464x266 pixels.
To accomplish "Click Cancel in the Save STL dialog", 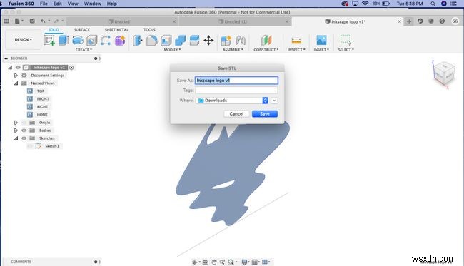I will click(236, 114).
